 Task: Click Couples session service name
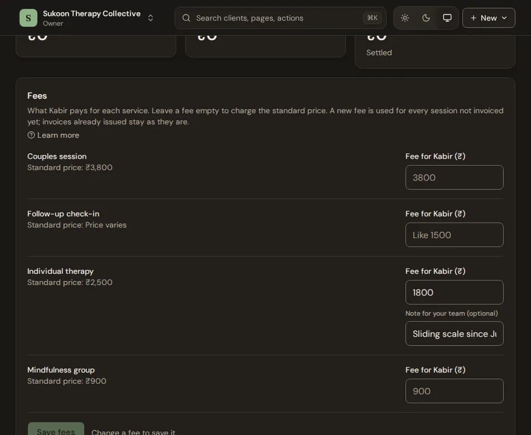click(x=57, y=156)
